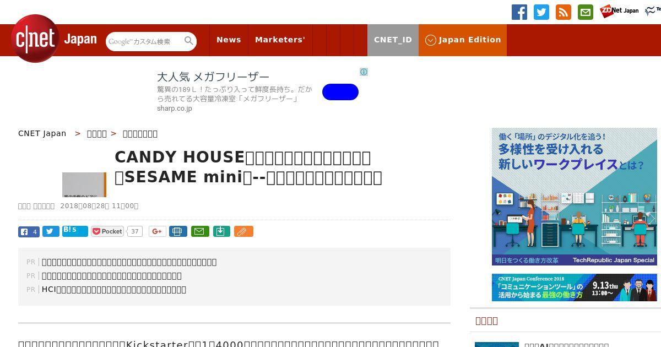Open the orange RSS feed icon
This screenshot has height=347, width=661.
564,12
